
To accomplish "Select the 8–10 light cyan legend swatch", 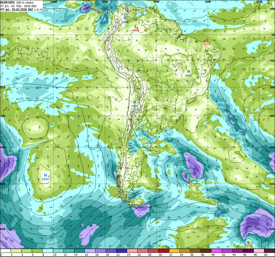I will [48, 251].
